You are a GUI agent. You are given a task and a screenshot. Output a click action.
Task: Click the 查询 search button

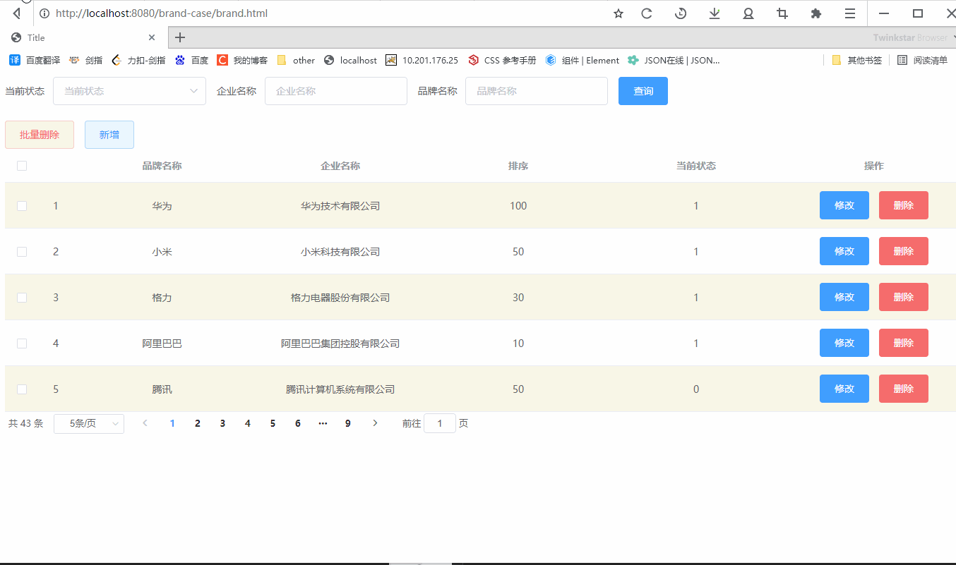[643, 91]
